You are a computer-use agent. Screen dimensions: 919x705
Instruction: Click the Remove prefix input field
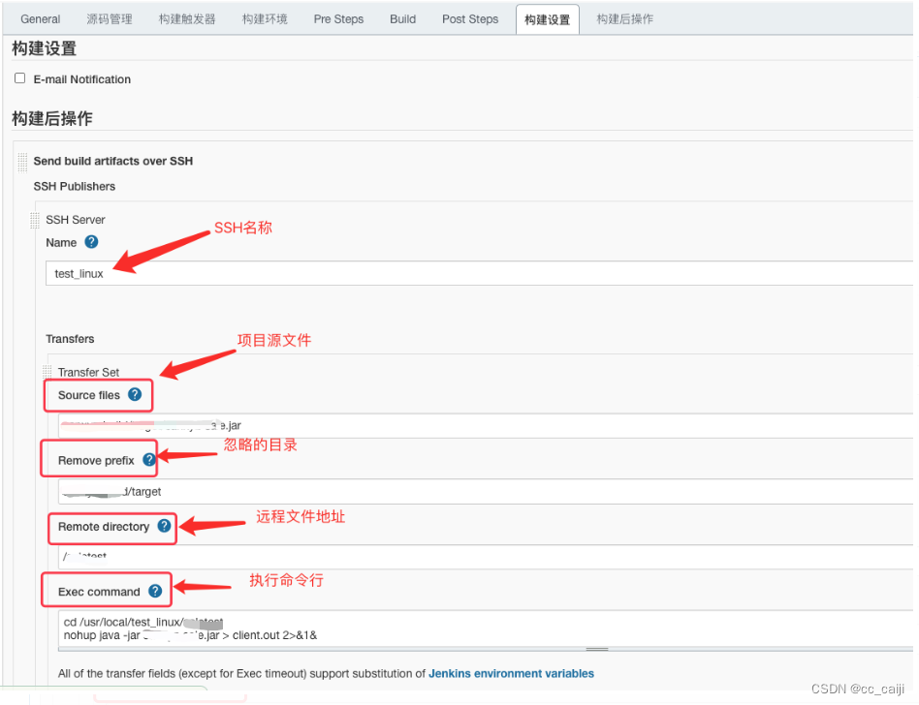pos(486,491)
